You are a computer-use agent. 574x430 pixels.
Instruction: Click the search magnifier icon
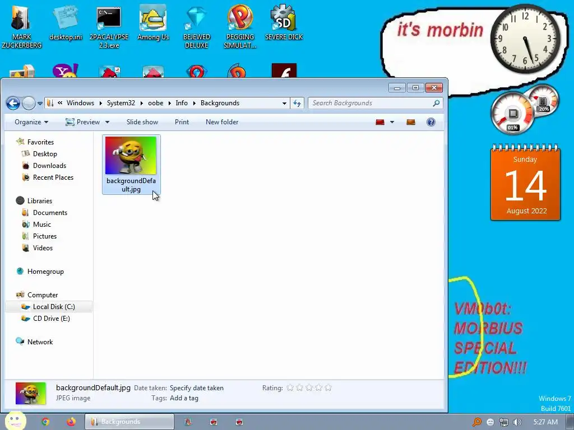coord(436,103)
